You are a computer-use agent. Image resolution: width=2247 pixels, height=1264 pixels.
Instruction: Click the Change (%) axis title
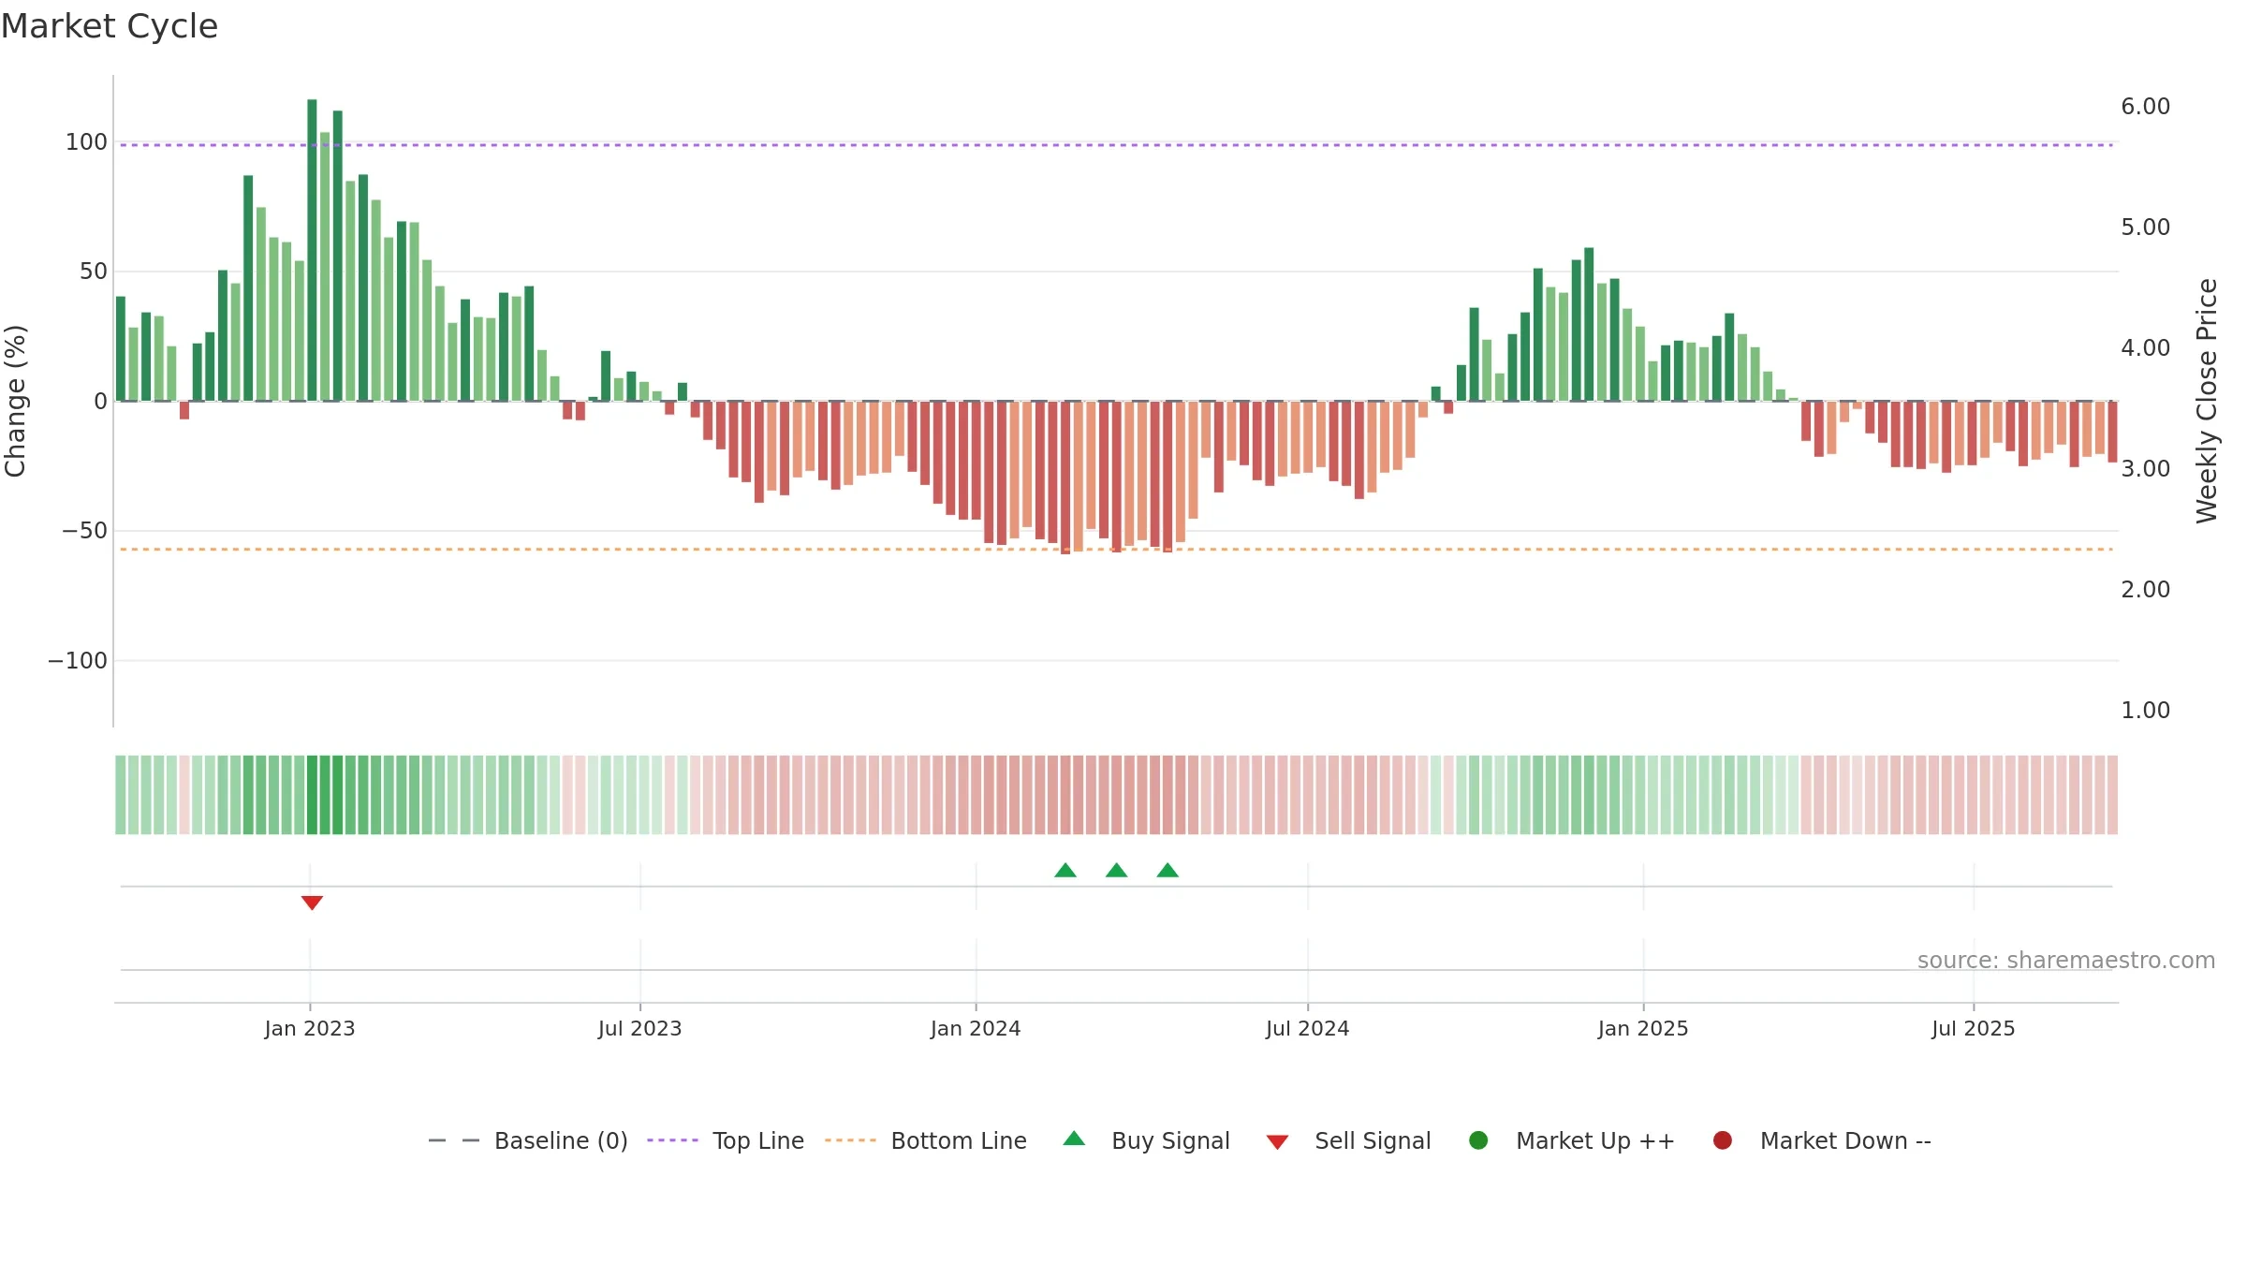click(x=16, y=401)
